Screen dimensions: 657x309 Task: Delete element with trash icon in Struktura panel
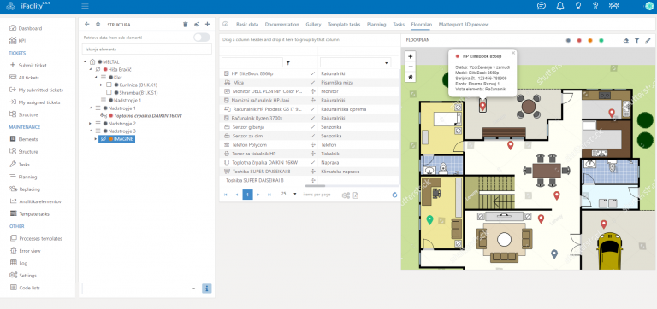click(185, 24)
